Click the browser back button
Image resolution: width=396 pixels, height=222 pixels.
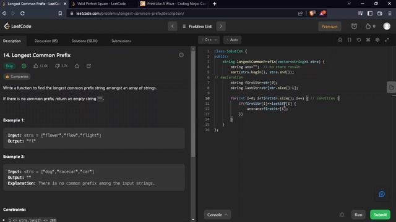pyautogui.click(x=4, y=14)
